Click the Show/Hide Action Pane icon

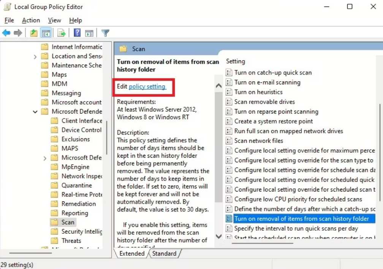tap(89, 33)
